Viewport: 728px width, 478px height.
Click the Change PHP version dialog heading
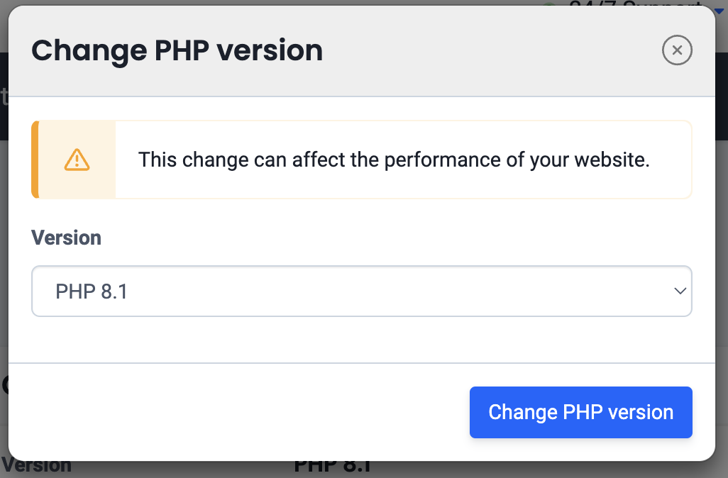pyautogui.click(x=177, y=51)
